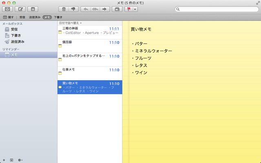Click the note icon of selected 買い物メモ row
The width and height of the screenshot is (261, 163).
tap(60, 87)
